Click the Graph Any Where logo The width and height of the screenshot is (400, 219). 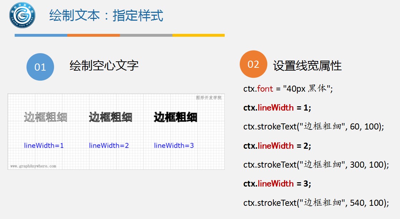click(22, 15)
